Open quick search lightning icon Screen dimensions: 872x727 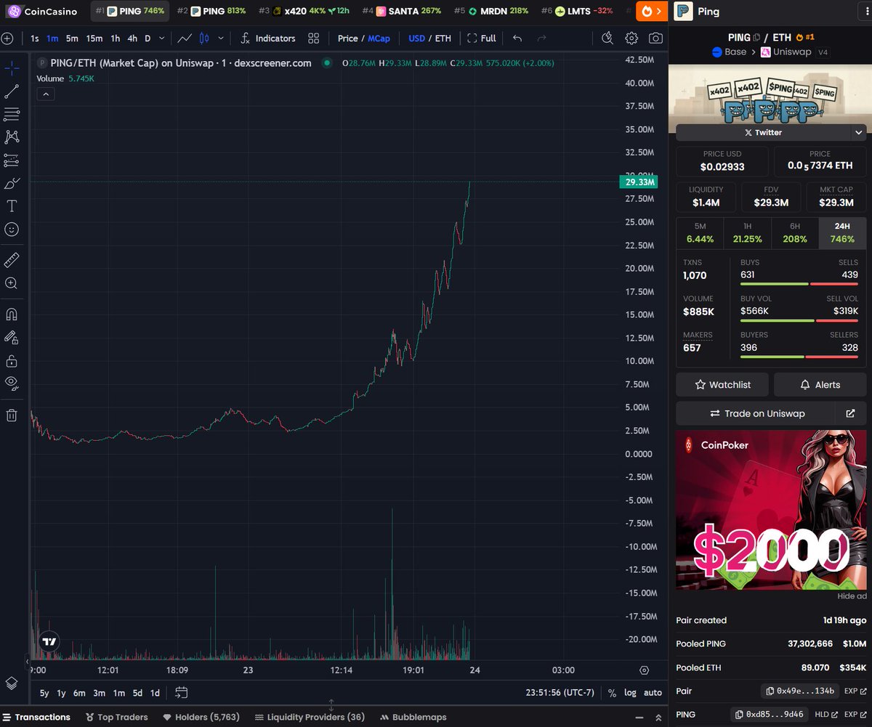click(607, 38)
